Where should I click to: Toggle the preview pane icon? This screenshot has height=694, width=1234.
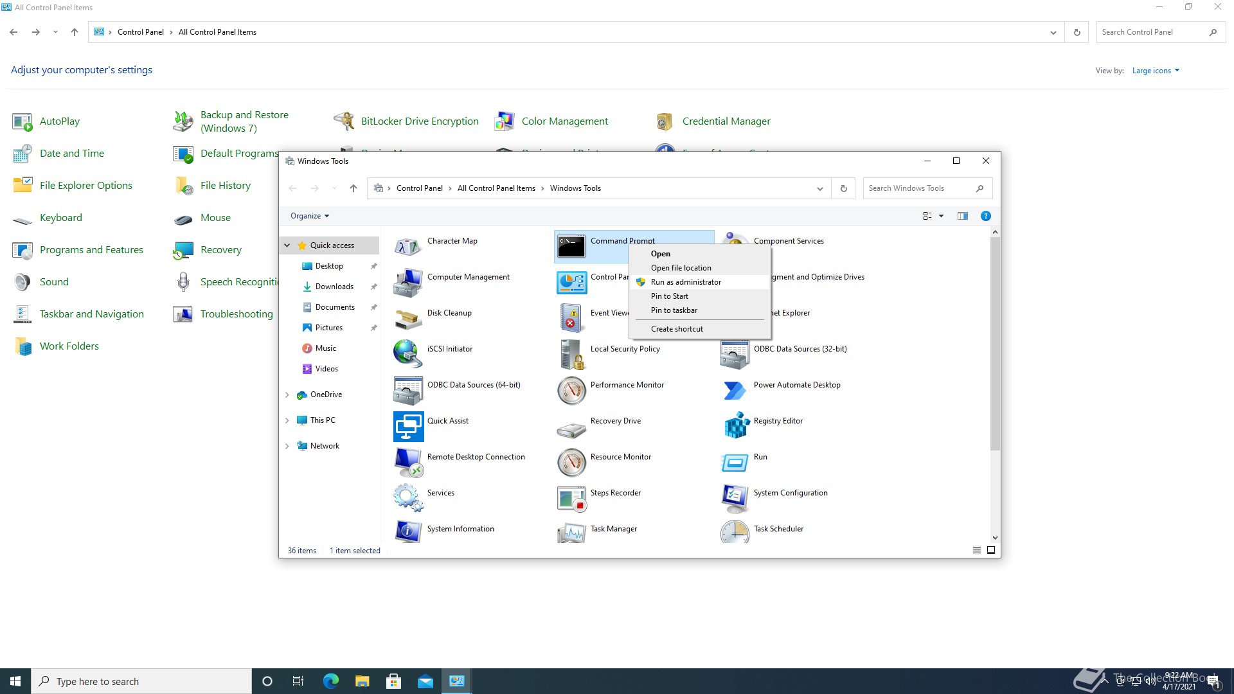(962, 216)
